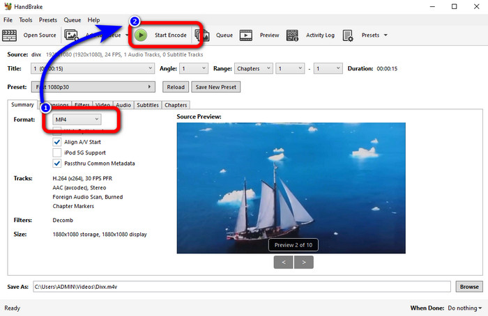This screenshot has width=488, height=316.
Task: Click the Open Source film clapper icon
Action: click(x=9, y=35)
